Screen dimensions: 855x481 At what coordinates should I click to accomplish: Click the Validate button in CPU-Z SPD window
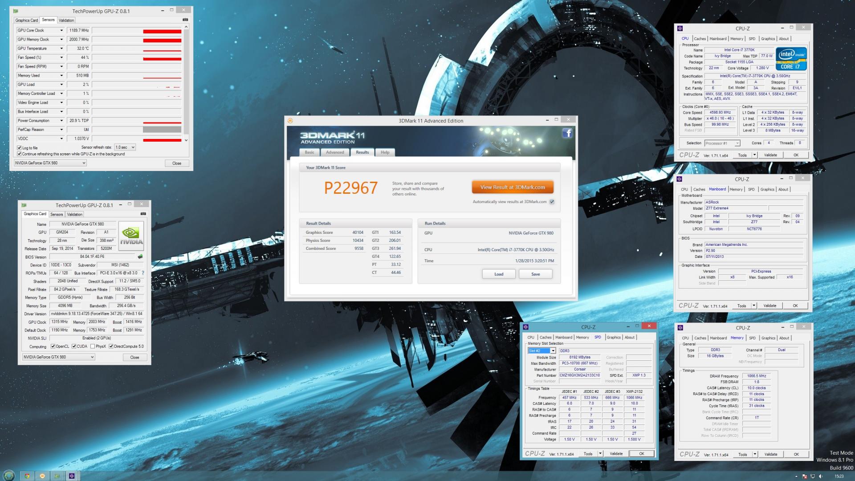pos(616,453)
